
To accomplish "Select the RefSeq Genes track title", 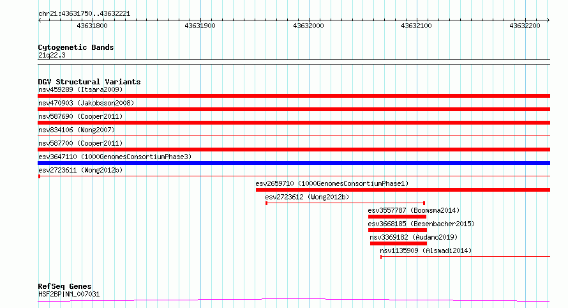I will (x=64, y=287).
